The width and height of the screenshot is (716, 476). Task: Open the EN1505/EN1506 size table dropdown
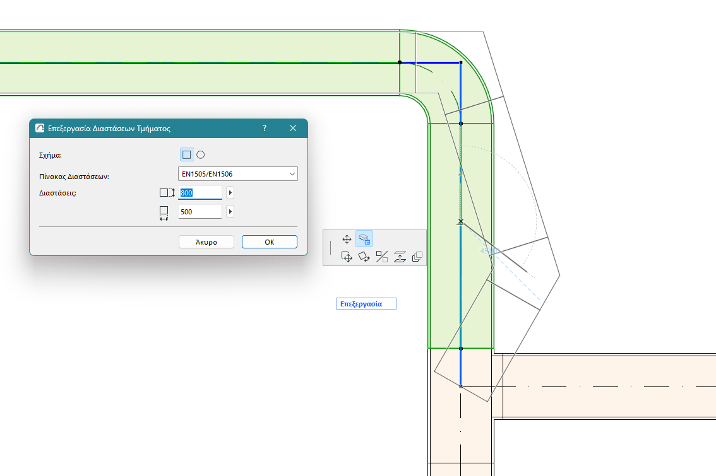click(x=238, y=174)
